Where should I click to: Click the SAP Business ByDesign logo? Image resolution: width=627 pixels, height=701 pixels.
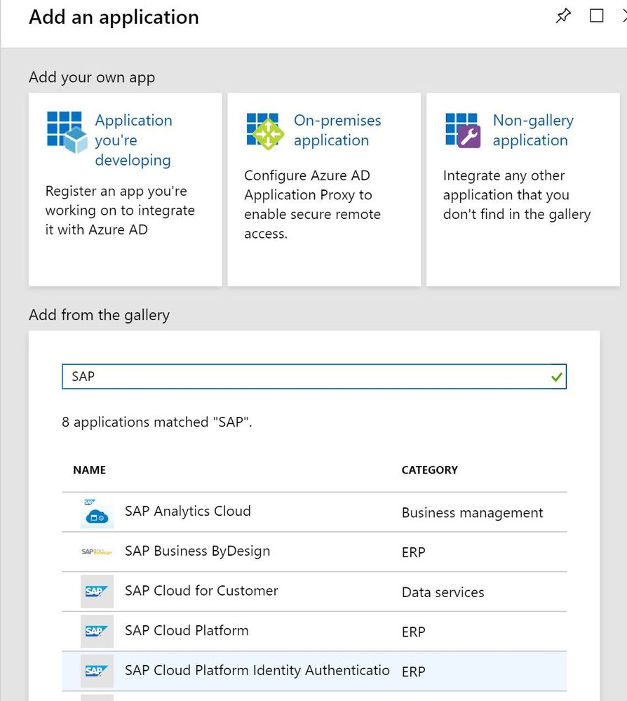coord(97,552)
